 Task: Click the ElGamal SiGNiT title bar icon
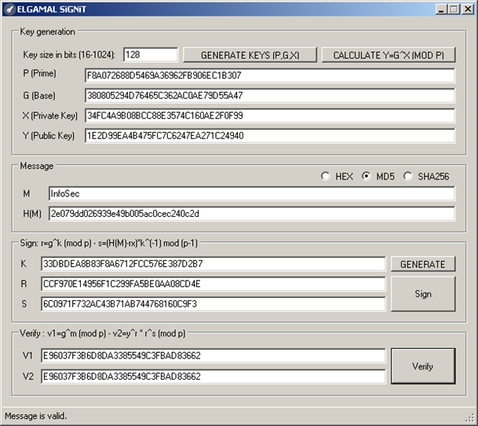[x=9, y=8]
